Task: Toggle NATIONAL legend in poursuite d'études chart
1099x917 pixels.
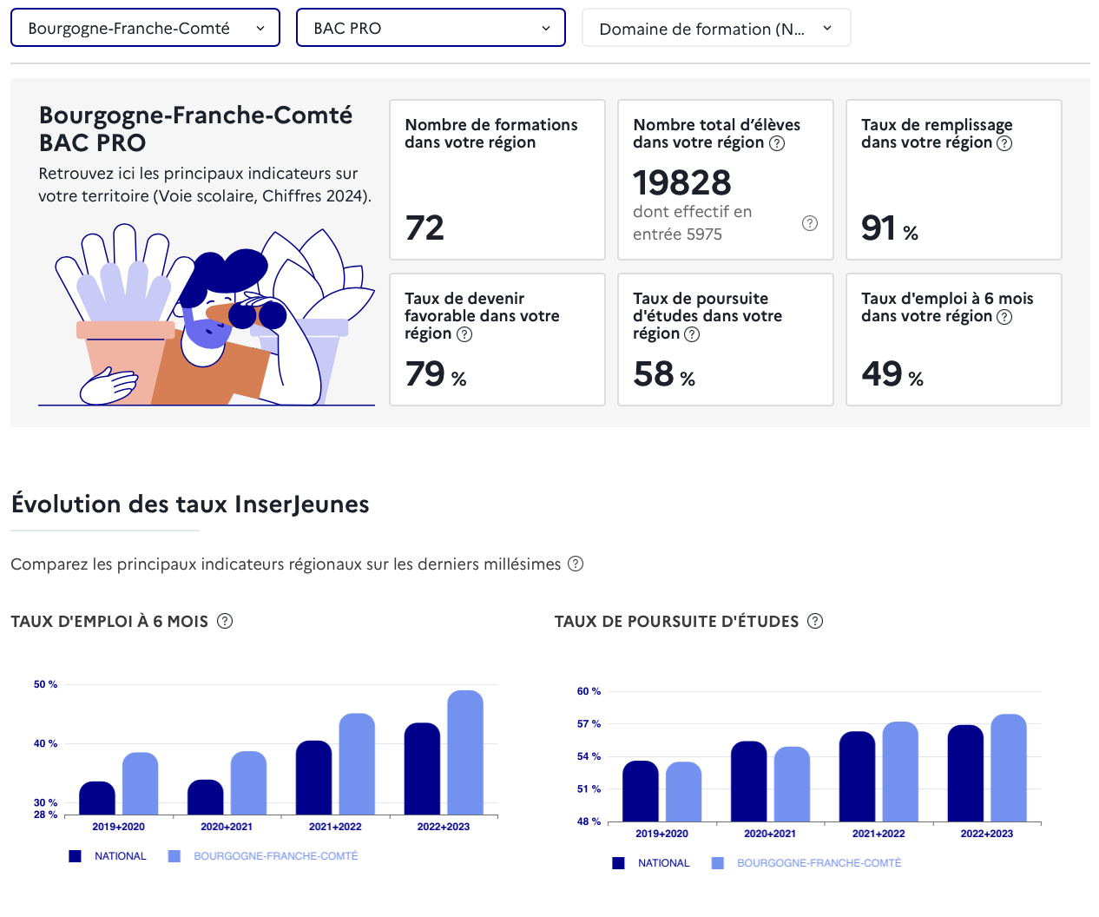Action: tap(651, 863)
